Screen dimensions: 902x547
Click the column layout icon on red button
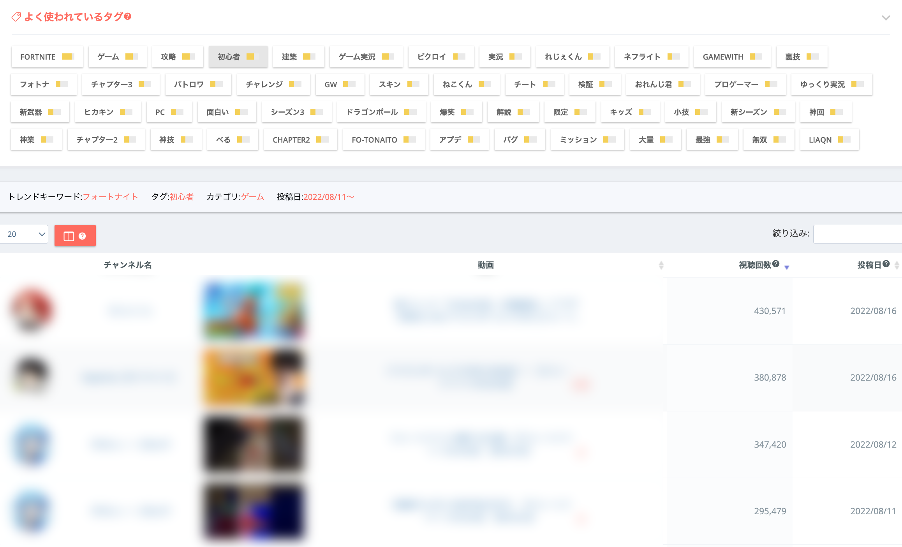point(69,236)
